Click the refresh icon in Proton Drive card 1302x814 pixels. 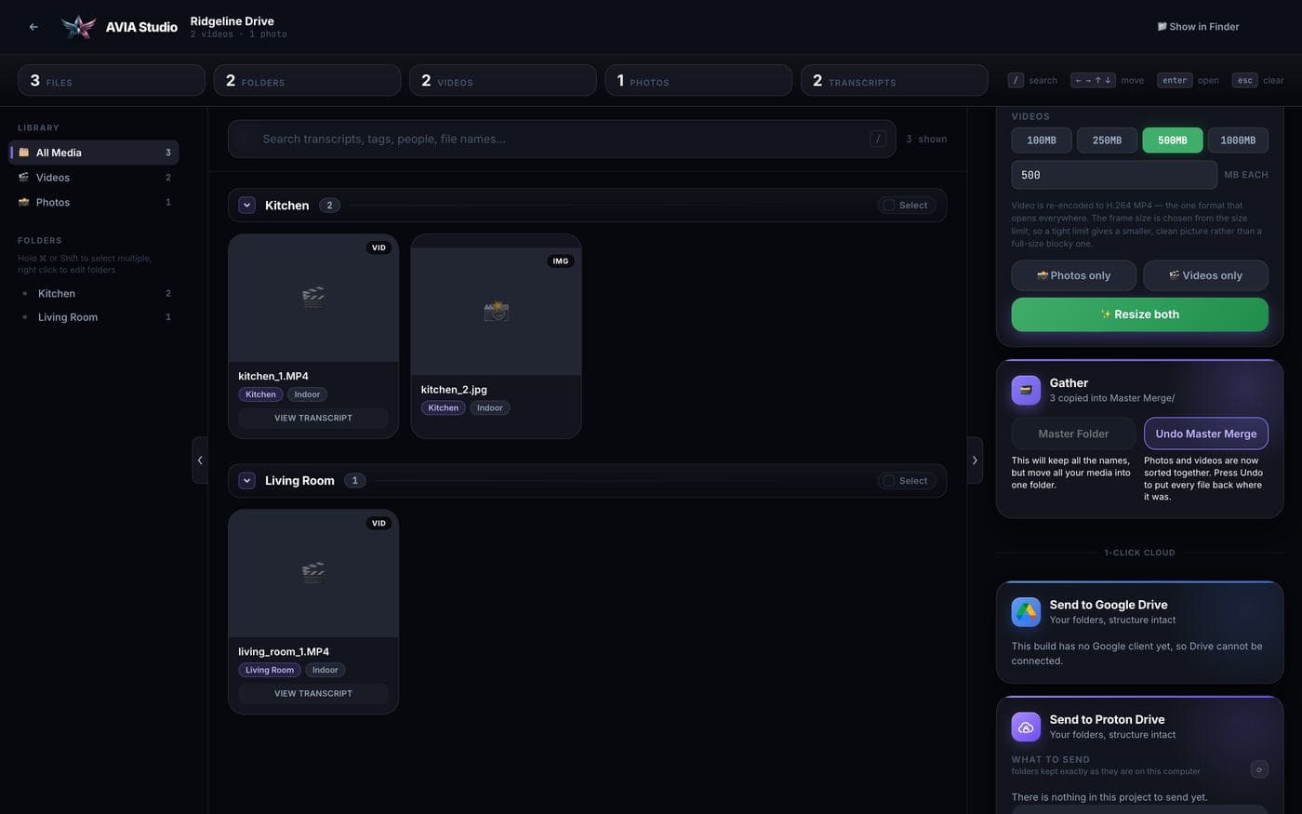click(x=1259, y=769)
